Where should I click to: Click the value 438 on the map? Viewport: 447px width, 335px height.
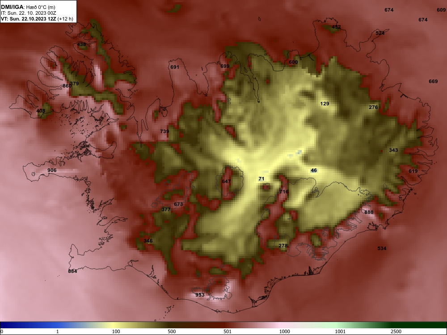pyautogui.click(x=81, y=44)
